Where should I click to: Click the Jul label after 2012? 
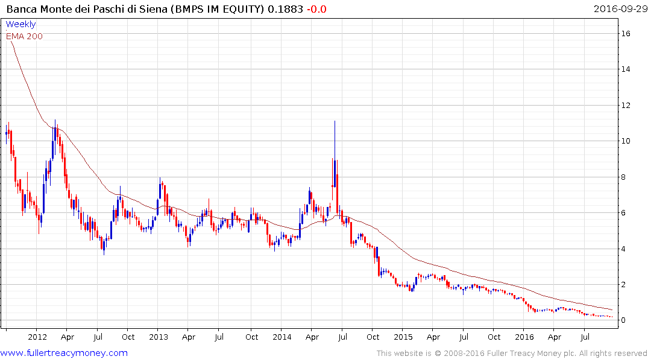coord(98,337)
